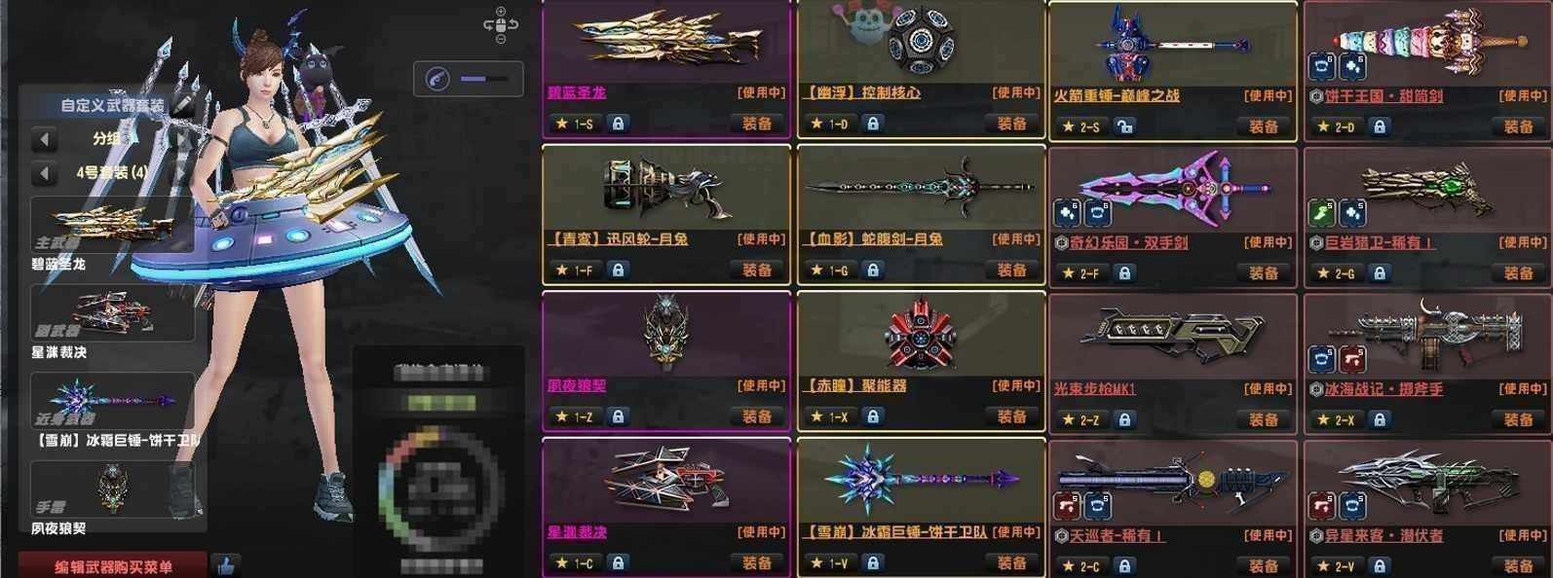
Task: Click the pencil icon beside 自定义武器套装
Action: point(184,105)
